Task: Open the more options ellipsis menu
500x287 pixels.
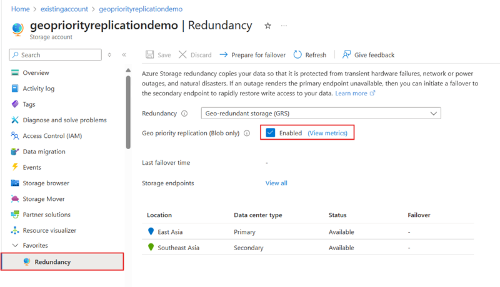Action: point(284,26)
